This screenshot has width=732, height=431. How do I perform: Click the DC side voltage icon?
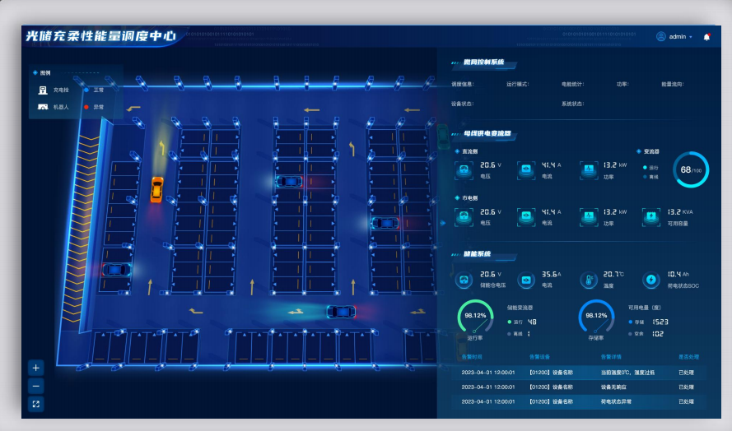point(464,170)
